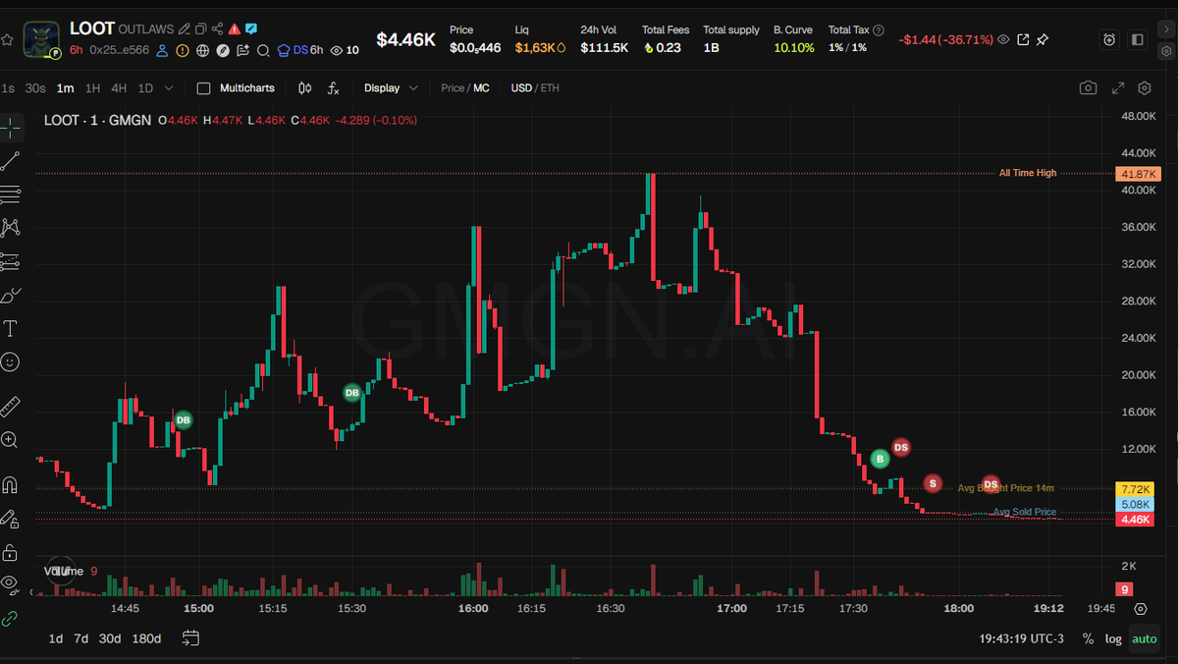Select the 180d range button
Screen dimensions: 1178x664
tap(146, 638)
